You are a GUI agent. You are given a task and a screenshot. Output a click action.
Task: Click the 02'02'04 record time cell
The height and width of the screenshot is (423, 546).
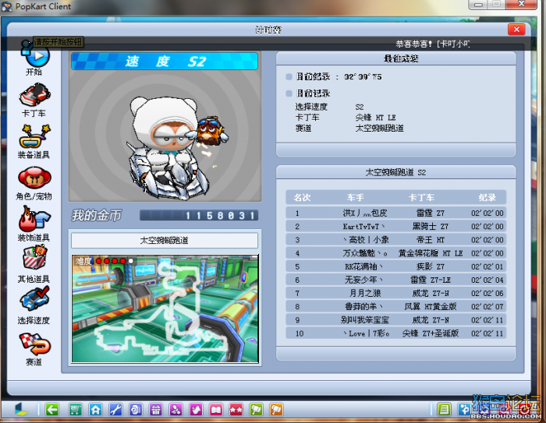click(x=487, y=280)
